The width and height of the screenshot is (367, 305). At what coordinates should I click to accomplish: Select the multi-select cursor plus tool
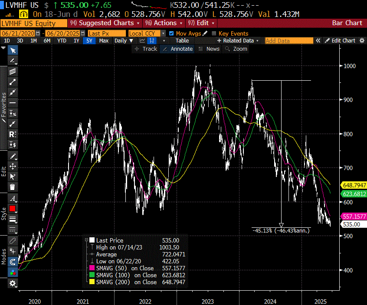click(13, 177)
